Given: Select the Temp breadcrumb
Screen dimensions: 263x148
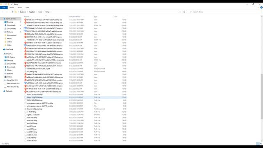Looking at the screenshot, I should [x=47, y=12].
